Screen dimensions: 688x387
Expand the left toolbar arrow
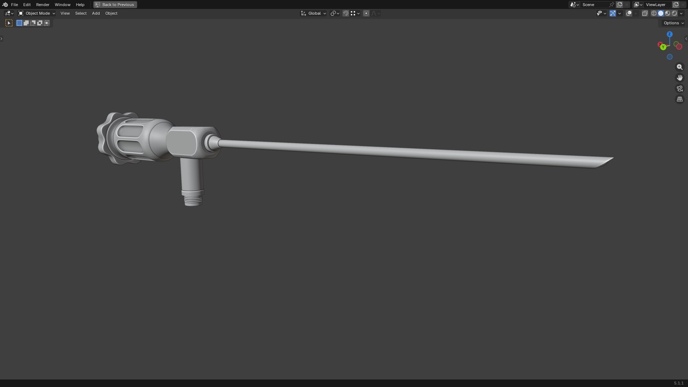(1, 39)
